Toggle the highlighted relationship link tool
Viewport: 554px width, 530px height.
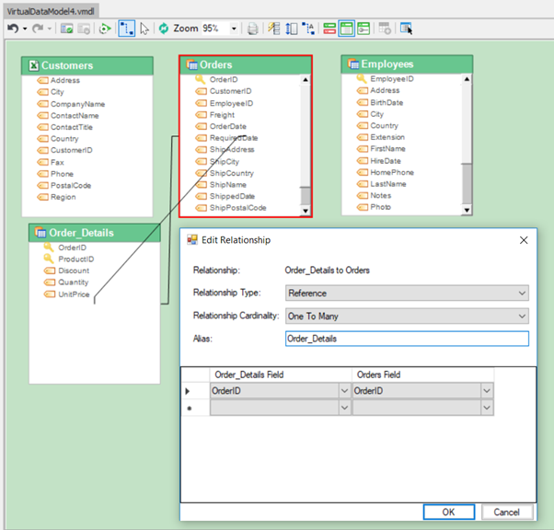pyautogui.click(x=126, y=29)
